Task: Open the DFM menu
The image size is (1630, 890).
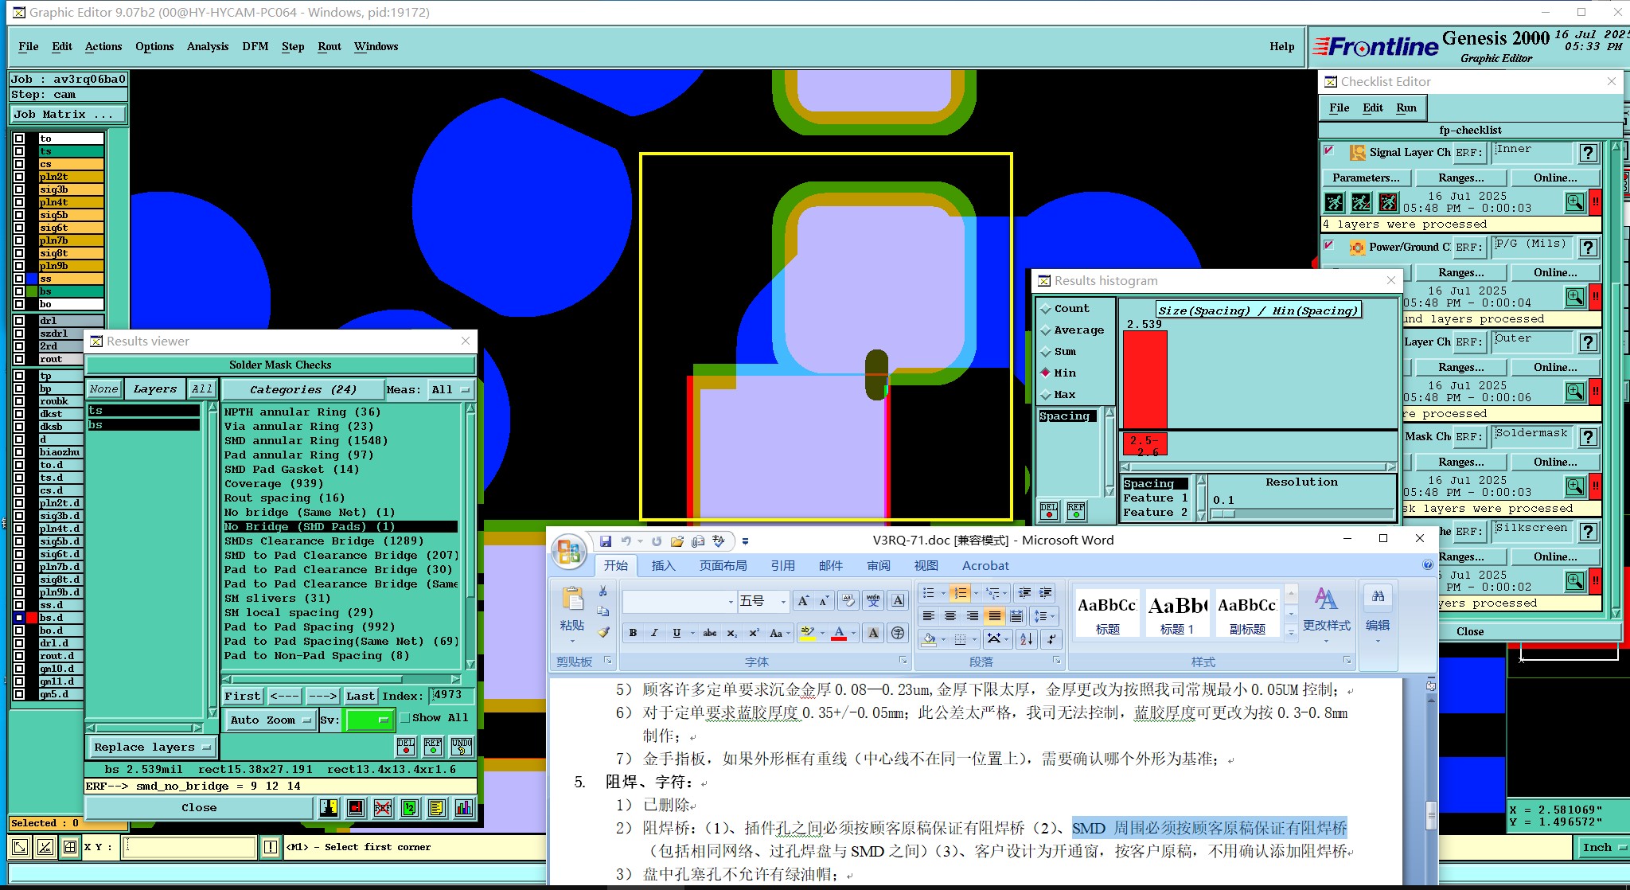Action: (255, 46)
